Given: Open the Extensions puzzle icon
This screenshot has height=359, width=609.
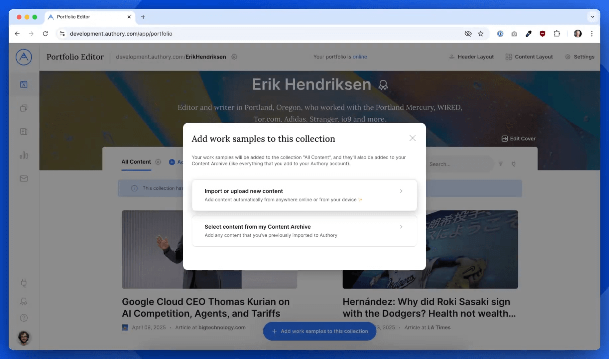Looking at the screenshot, I should point(557,34).
